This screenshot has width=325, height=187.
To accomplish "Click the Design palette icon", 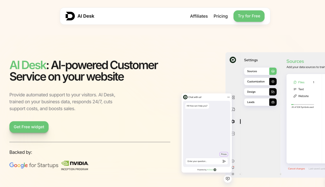I will (273, 92).
